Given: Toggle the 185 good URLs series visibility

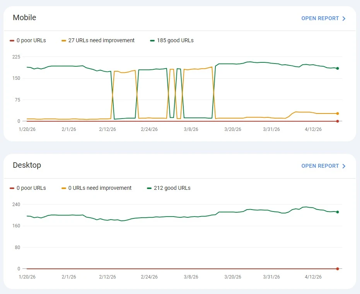Looking at the screenshot, I should coord(171,40).
